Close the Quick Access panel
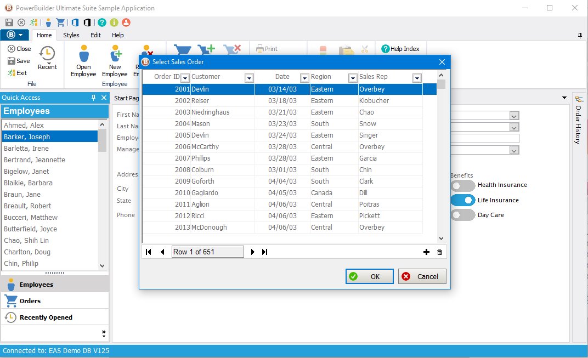The image size is (588, 358). pyautogui.click(x=104, y=98)
